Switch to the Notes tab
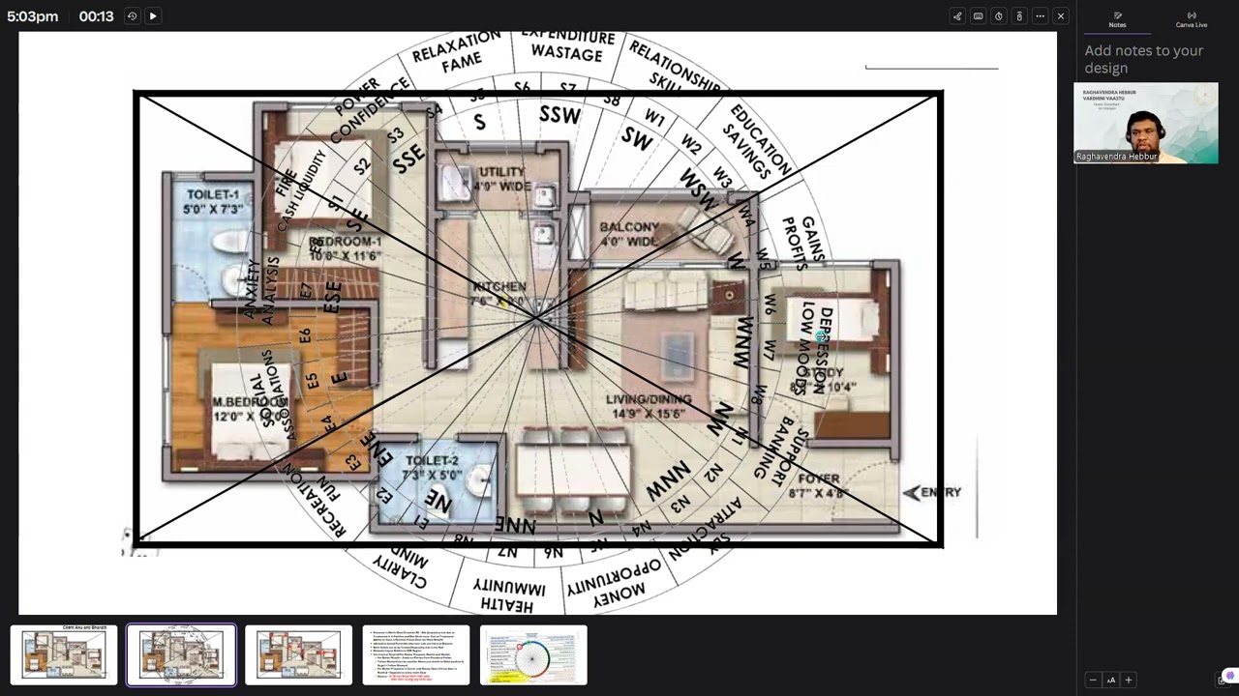This screenshot has height=696, width=1239. [x=1117, y=19]
